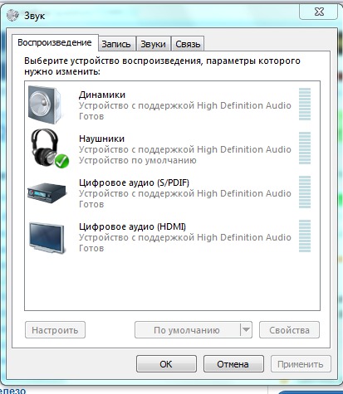Open the Связь tab
This screenshot has height=394, width=343.
coord(188,44)
